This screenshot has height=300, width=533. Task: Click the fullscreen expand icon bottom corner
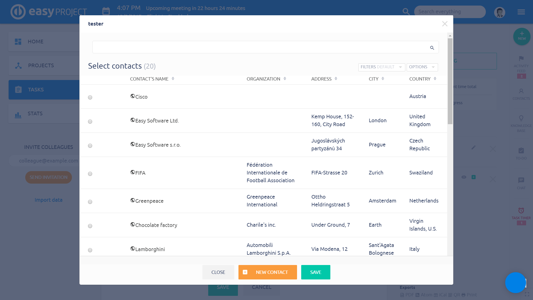click(x=527, y=294)
